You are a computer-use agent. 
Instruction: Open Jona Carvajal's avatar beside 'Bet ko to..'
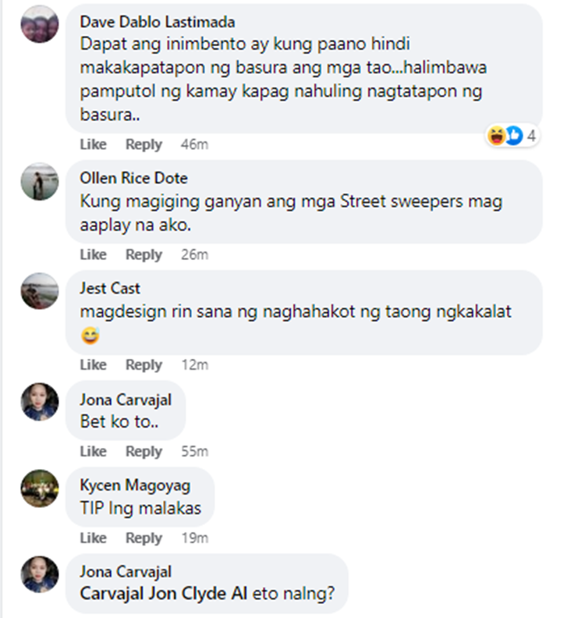40,402
